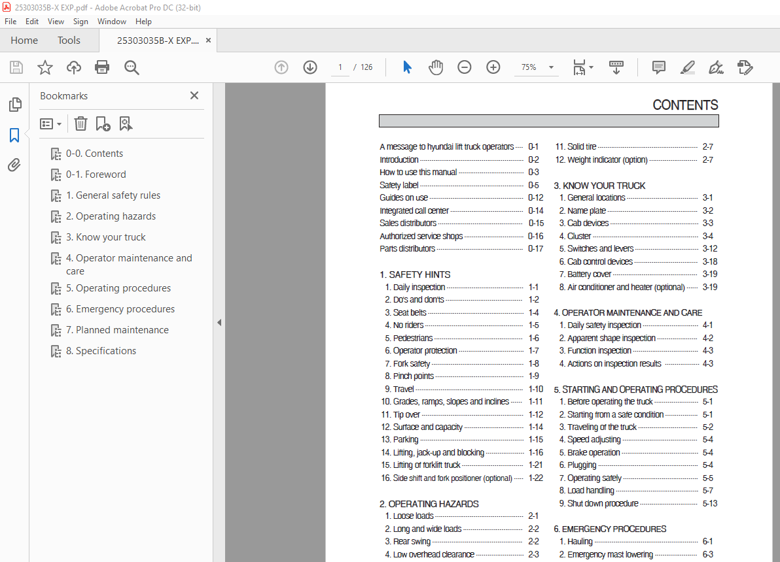Open 8. Specifications bookmark
The image size is (780, 562).
point(101,351)
